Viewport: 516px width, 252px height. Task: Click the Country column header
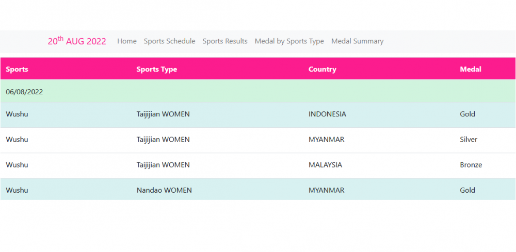(322, 69)
